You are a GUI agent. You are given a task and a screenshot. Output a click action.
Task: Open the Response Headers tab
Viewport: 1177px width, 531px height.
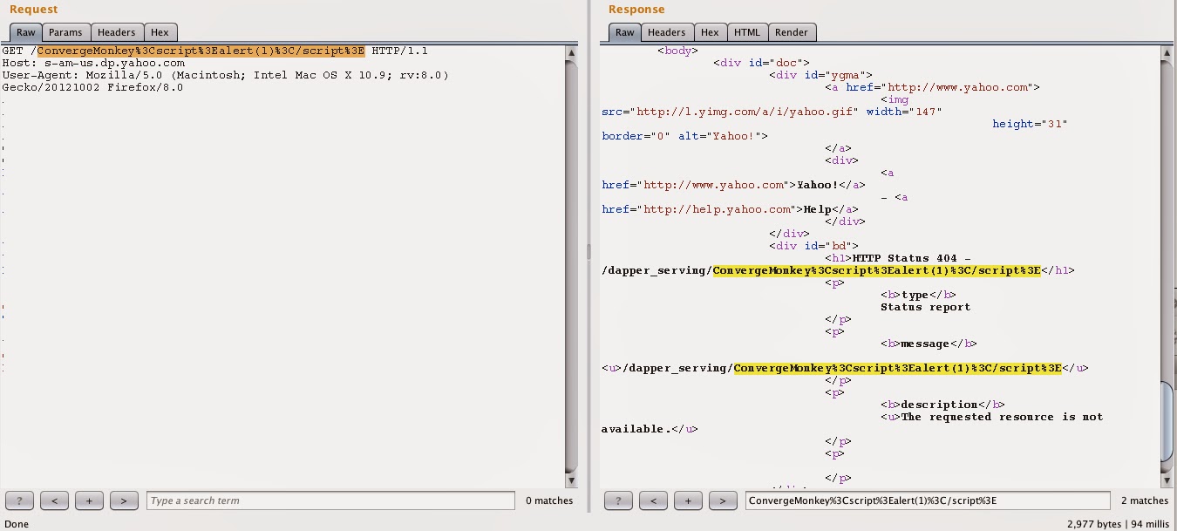click(666, 32)
